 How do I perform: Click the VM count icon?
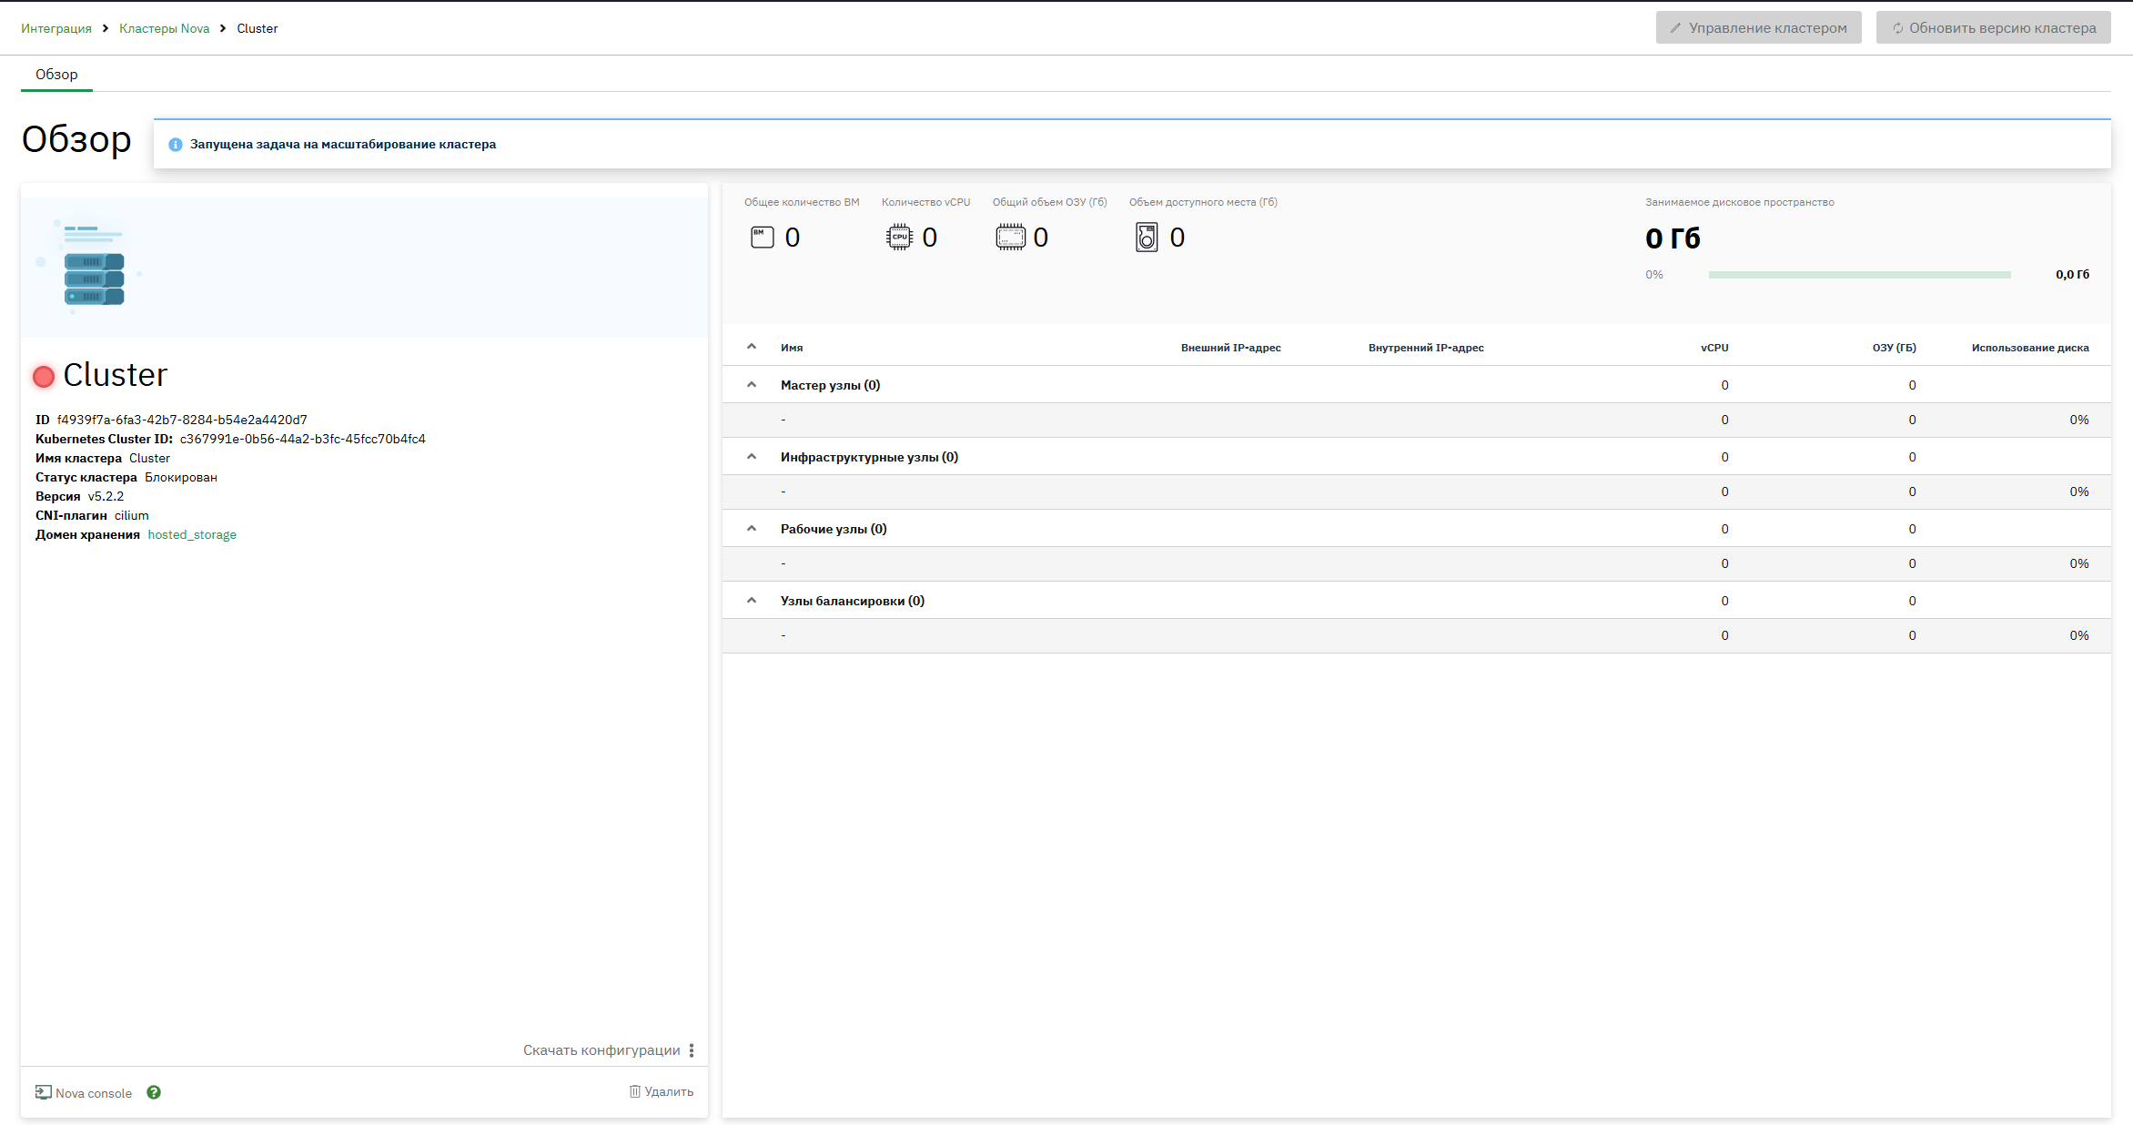(763, 238)
